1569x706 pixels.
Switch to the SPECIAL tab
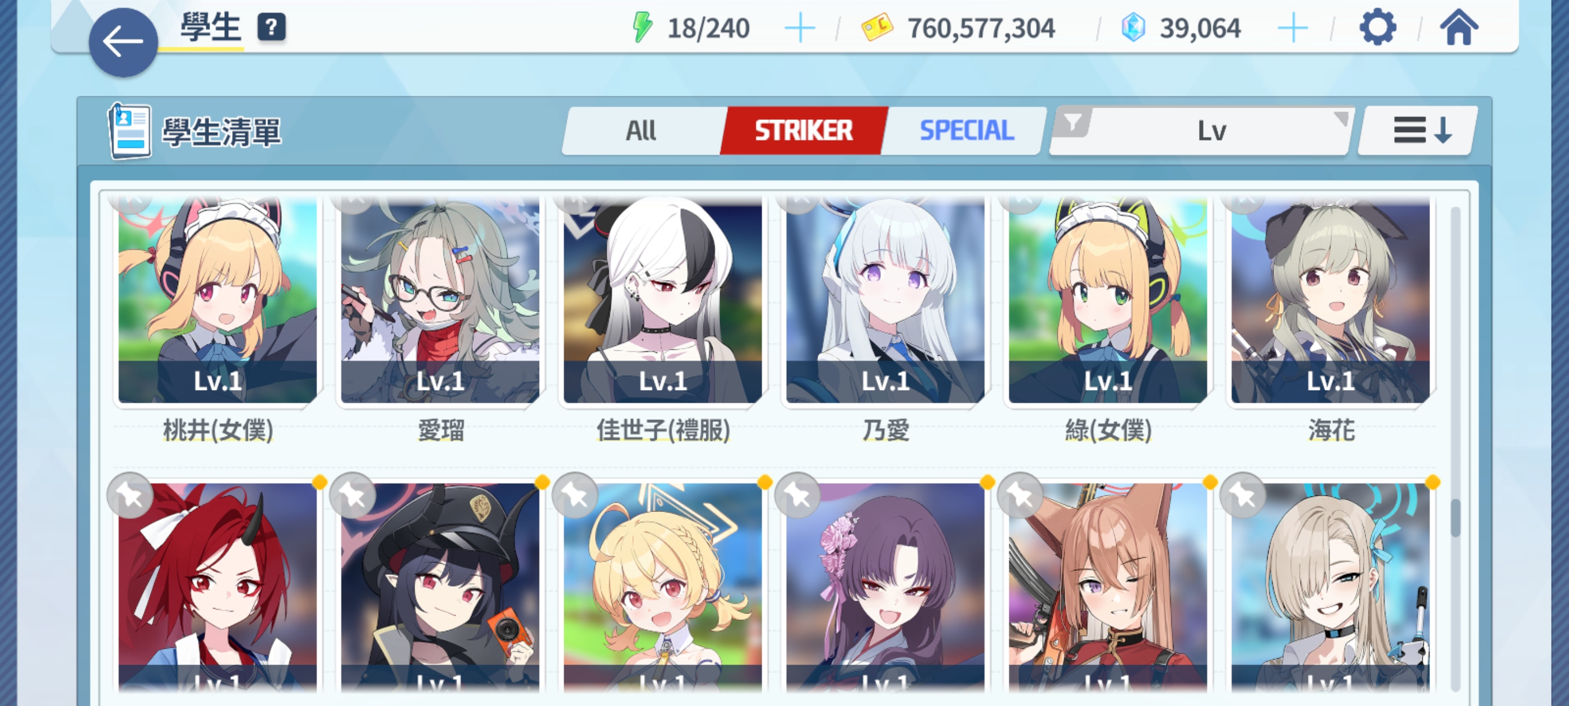pos(966,131)
